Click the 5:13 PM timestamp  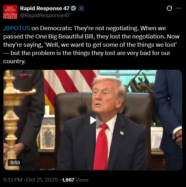pos(13,180)
